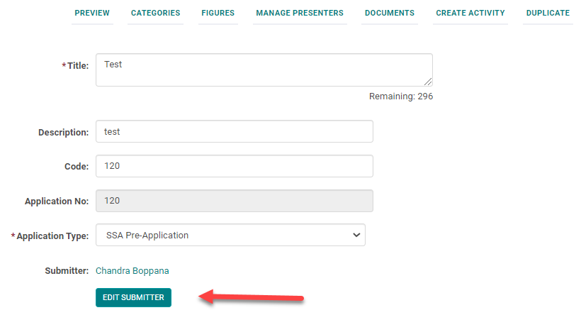Go to the Figures tab

[x=218, y=13]
